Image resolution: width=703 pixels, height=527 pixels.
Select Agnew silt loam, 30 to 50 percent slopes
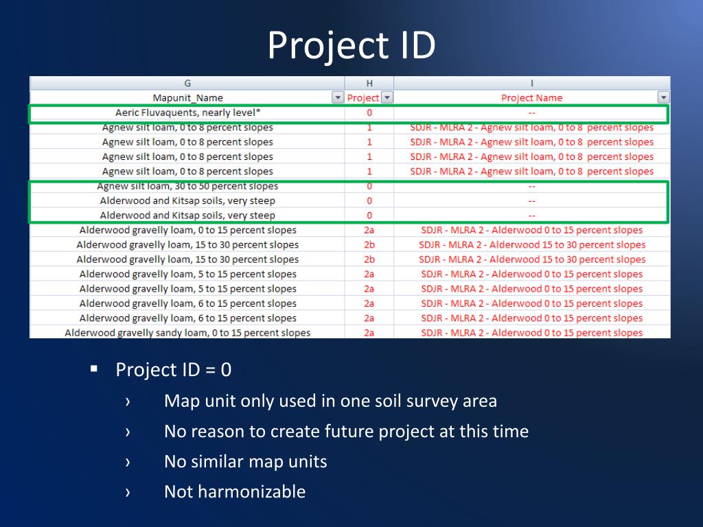pos(187,186)
